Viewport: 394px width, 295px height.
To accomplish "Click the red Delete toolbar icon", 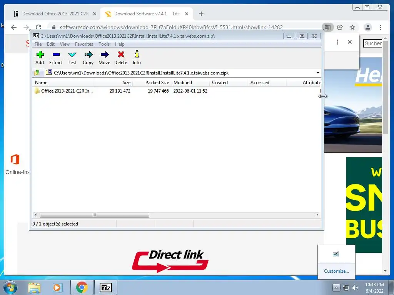I will (120, 58).
